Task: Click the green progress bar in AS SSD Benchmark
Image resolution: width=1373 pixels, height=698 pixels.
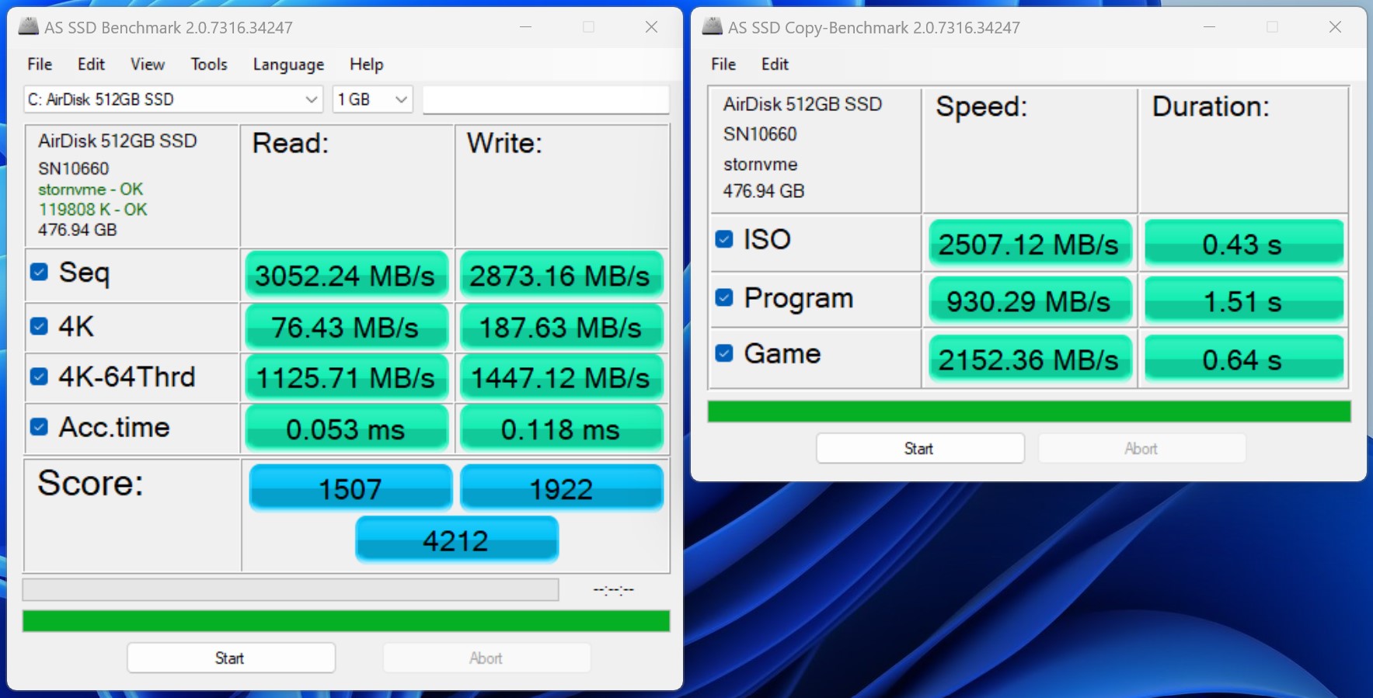Action: coord(346,621)
